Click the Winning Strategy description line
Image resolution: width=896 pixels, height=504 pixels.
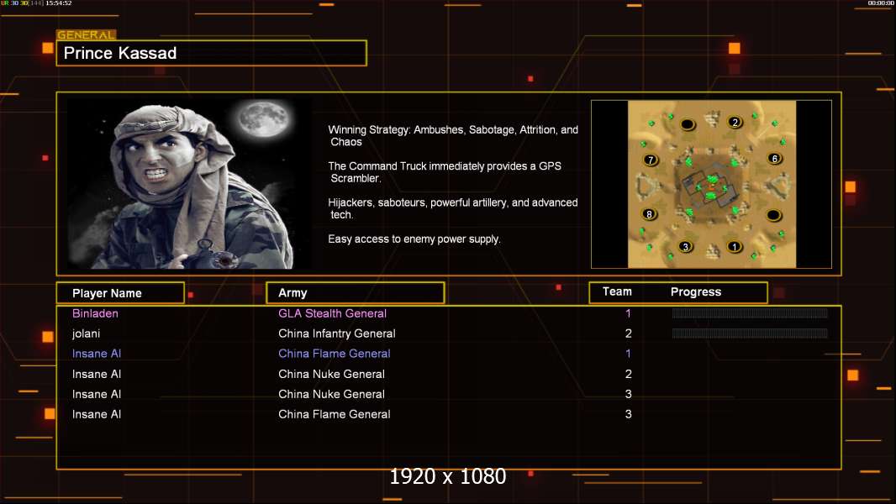(453, 136)
